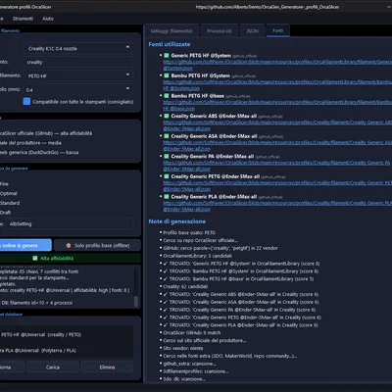
Task: Click the Carica button
Action: tap(53, 367)
